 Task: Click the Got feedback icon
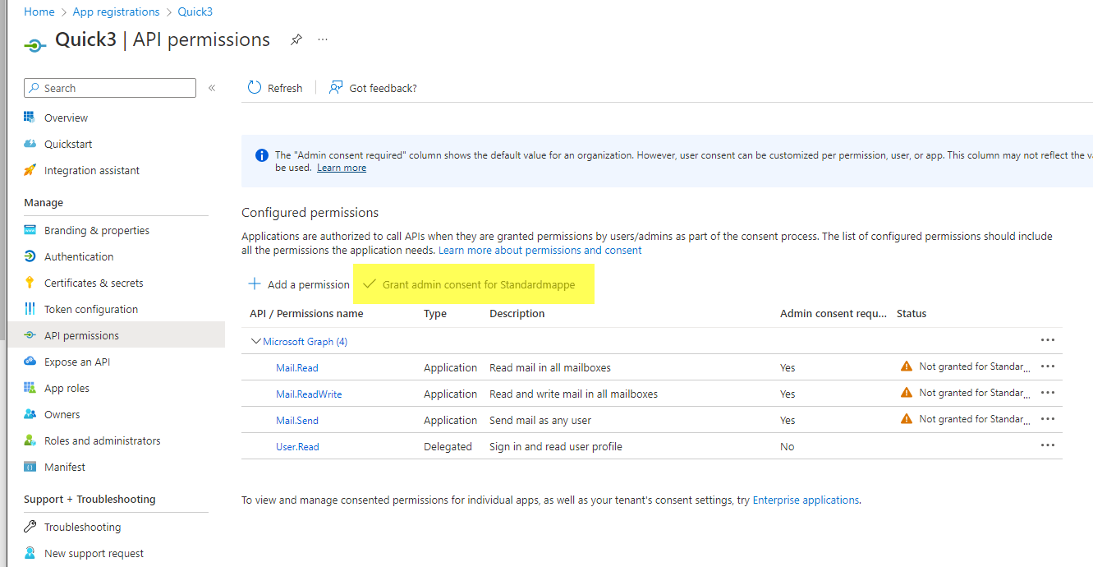336,88
